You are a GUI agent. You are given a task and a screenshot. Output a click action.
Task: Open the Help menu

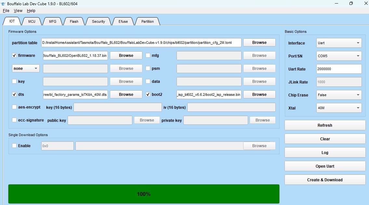31,11
